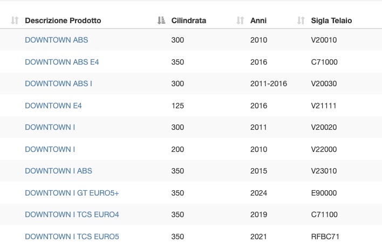The image size is (382, 250).
Task: Open the DOWNTOWN ABS I link
Action: coord(58,84)
